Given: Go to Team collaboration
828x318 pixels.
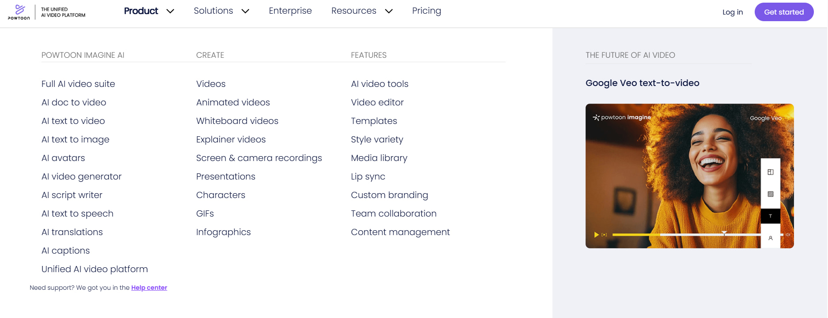Looking at the screenshot, I should coord(393,213).
